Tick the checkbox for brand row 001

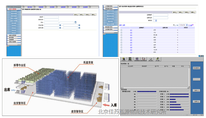(x=121, y=30)
